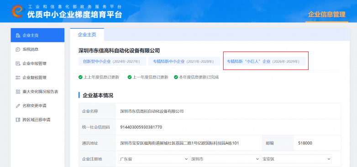
Task: Open 名称变更申请 in sidebar
Action: (37, 106)
